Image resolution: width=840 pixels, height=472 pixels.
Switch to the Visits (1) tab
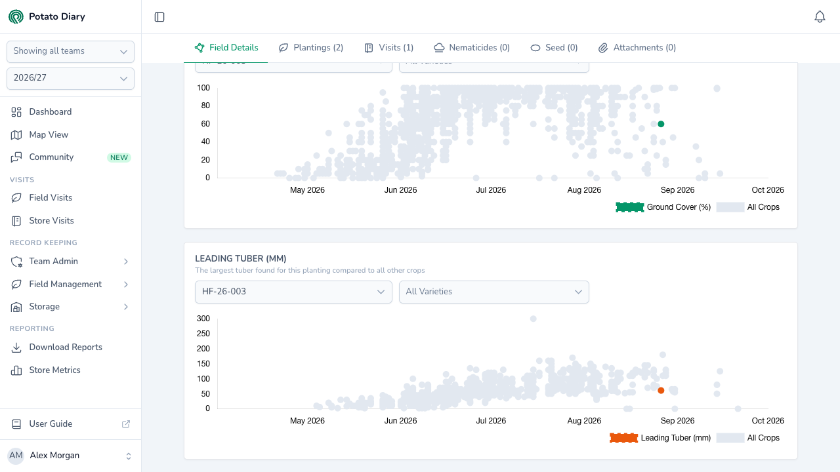[388, 48]
